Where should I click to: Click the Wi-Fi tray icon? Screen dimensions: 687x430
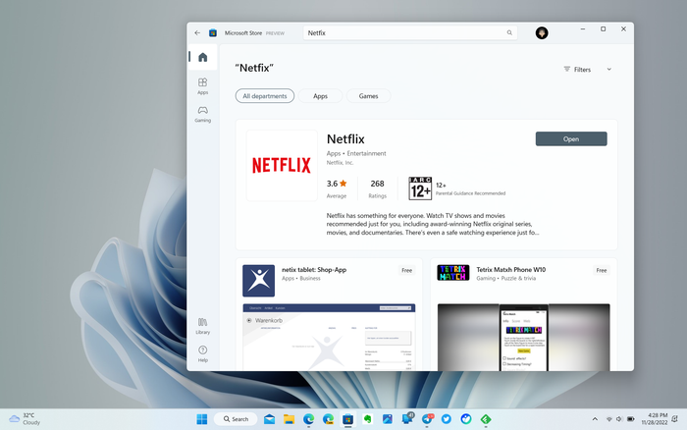[x=609, y=419]
